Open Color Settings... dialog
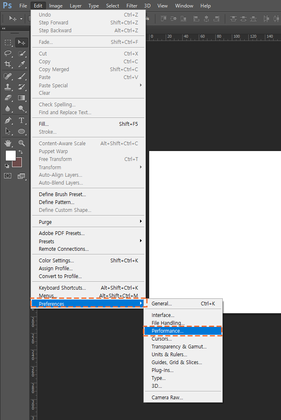The height and width of the screenshot is (420, 281). click(88, 260)
